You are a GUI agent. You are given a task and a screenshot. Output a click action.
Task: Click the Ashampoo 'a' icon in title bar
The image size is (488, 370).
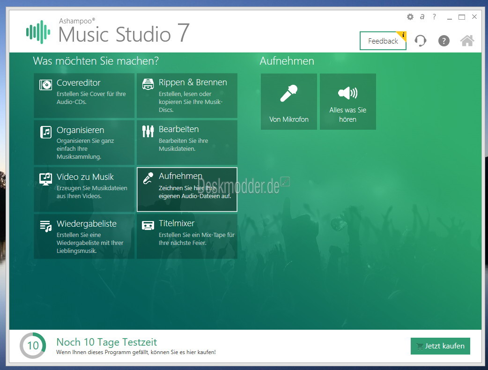pos(422,17)
